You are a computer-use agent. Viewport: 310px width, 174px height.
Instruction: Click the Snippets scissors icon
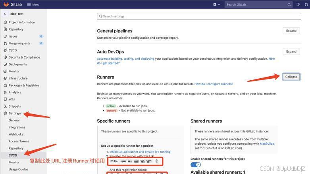pyautogui.click(x=5, y=106)
